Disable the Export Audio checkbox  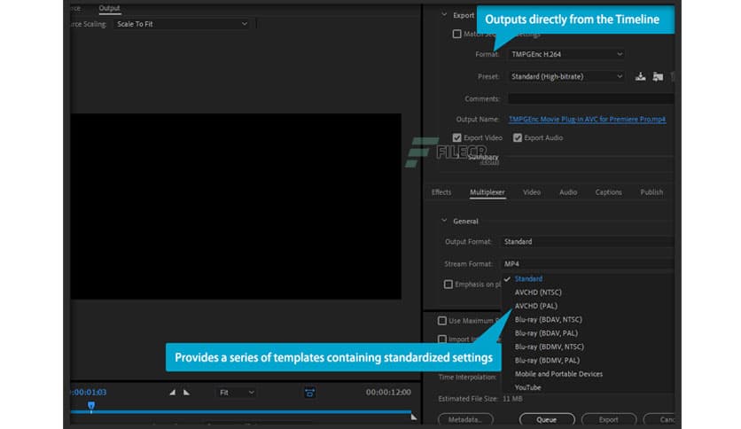[x=518, y=138]
